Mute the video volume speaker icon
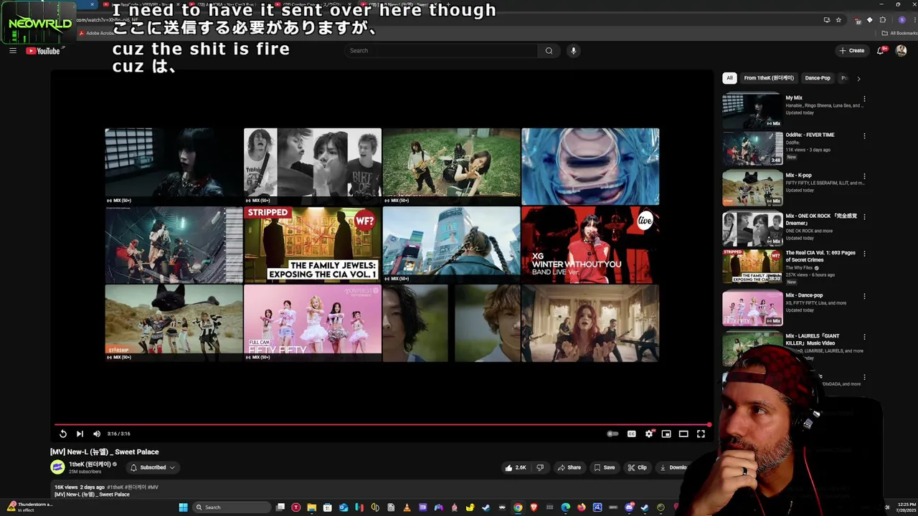Image resolution: width=918 pixels, height=516 pixels. 97,434
